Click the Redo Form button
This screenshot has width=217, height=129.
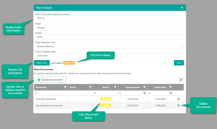(x=42, y=63)
